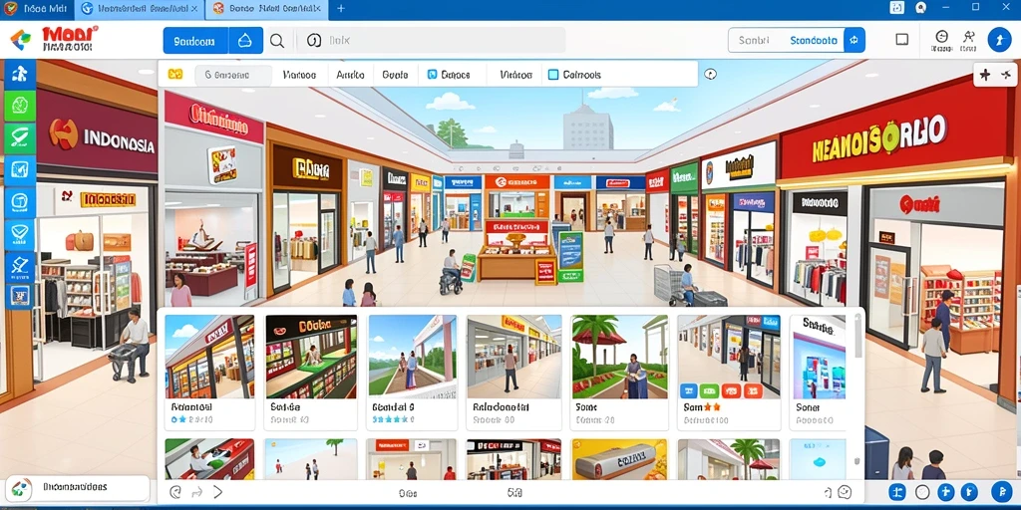Click the blue icon in the window title bar

pos(897,8)
